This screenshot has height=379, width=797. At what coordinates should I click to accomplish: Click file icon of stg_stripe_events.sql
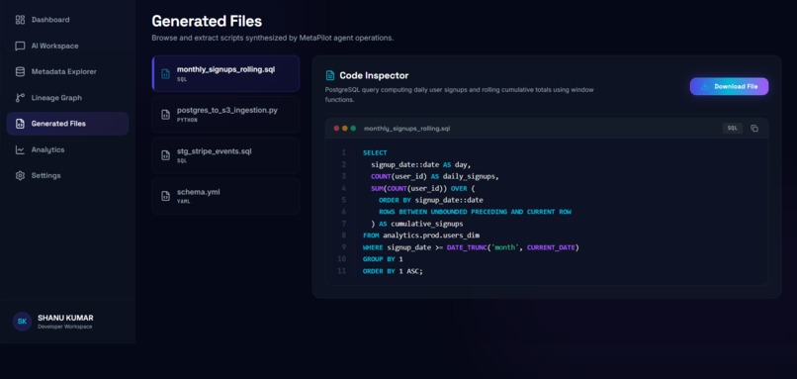[x=165, y=155]
